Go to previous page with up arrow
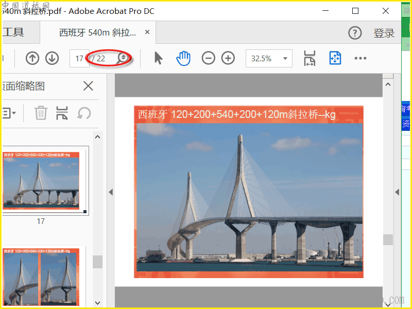Screen dimensions: 412x309 (32, 58)
